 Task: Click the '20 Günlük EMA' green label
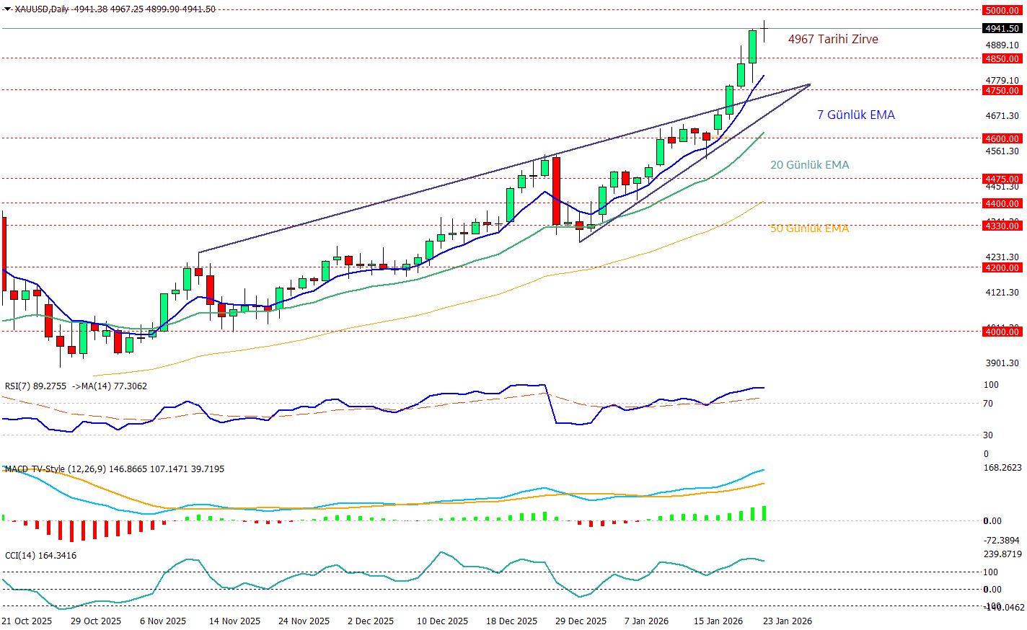(809, 164)
